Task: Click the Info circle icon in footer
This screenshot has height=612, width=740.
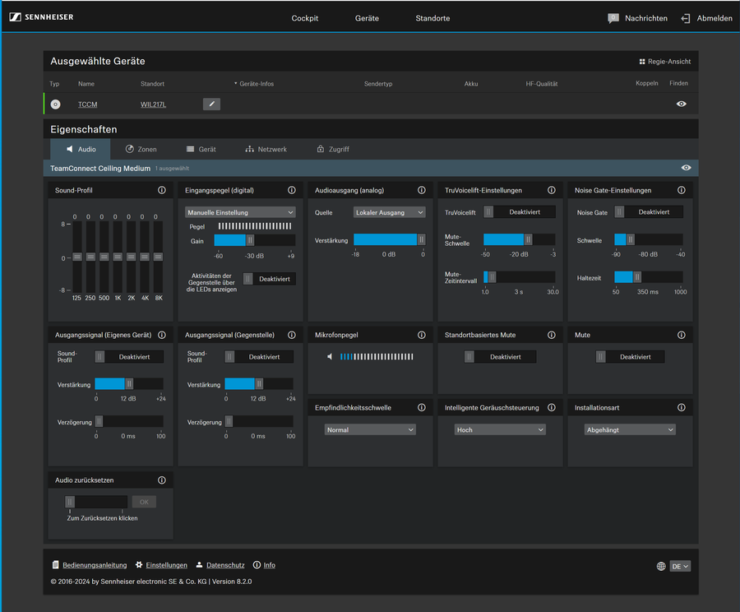Action: (257, 565)
